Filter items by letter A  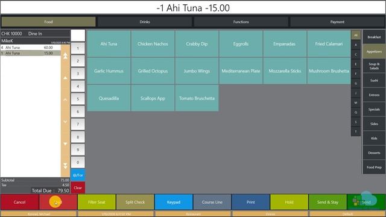coord(356,45)
